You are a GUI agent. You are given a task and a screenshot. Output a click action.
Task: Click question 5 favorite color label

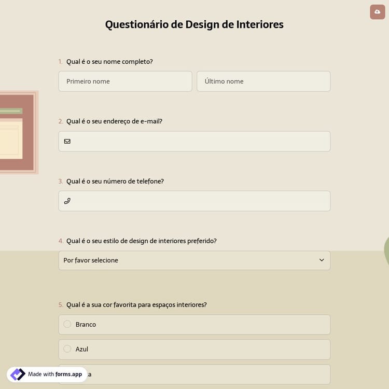[136, 304]
